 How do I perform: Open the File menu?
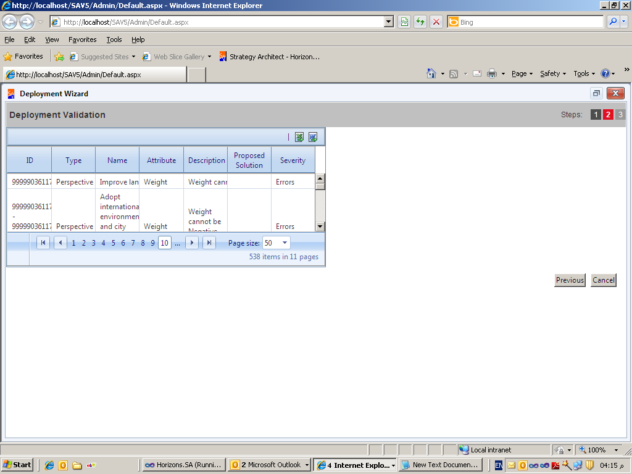[x=9, y=39]
